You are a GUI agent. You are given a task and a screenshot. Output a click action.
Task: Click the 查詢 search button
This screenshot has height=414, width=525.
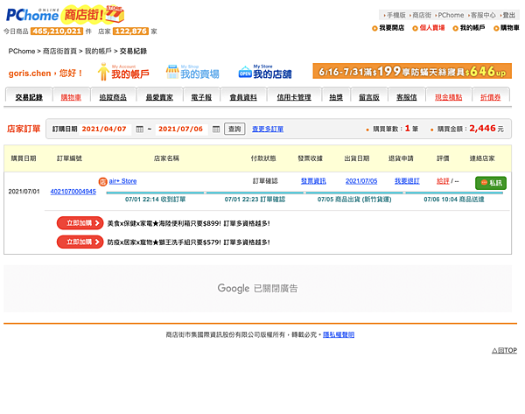click(x=234, y=129)
